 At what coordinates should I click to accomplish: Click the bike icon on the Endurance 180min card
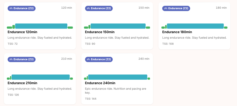[x=166, y=8]
